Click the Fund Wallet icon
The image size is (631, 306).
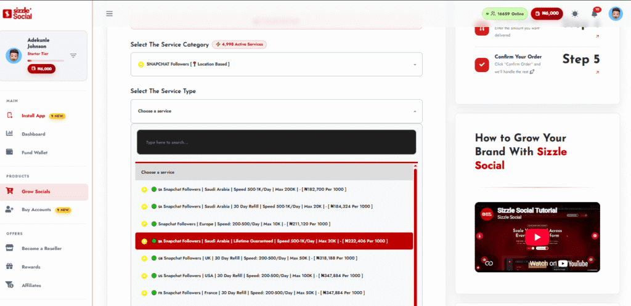point(10,152)
